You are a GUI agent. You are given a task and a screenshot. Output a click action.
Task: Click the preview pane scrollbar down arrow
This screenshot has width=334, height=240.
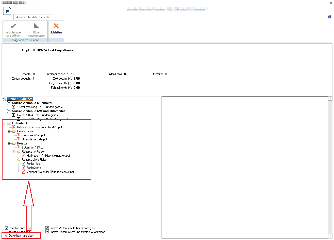[330, 236]
